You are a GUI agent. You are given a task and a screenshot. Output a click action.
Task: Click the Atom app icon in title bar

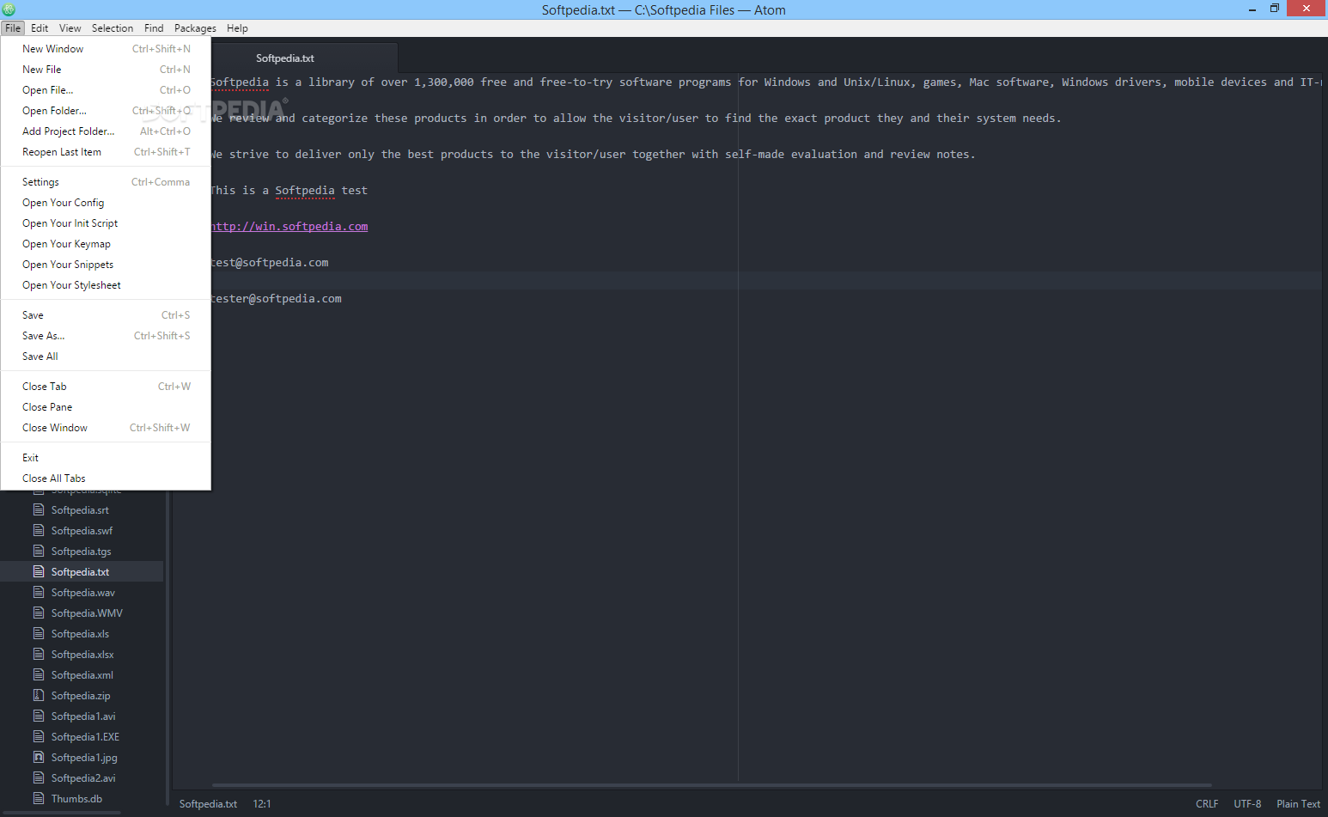(9, 9)
